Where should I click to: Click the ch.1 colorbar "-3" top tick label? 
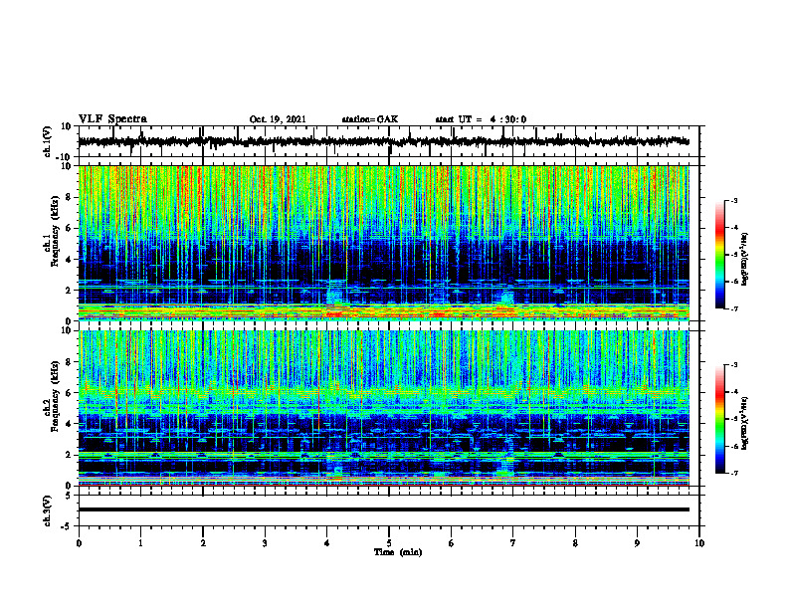[x=734, y=200]
